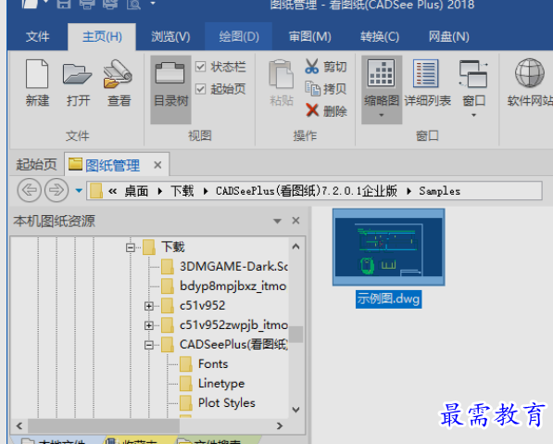The height and width of the screenshot is (444, 553).
Task: Collapse the 下载 tree node
Action: coord(130,247)
